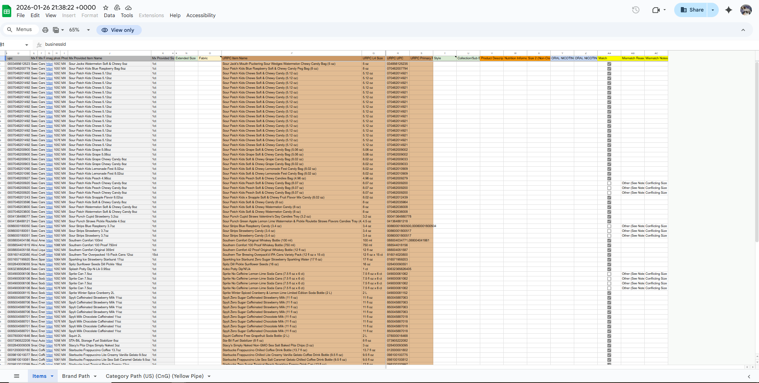Open the File menu
This screenshot has width=759, height=383.
coord(21,16)
